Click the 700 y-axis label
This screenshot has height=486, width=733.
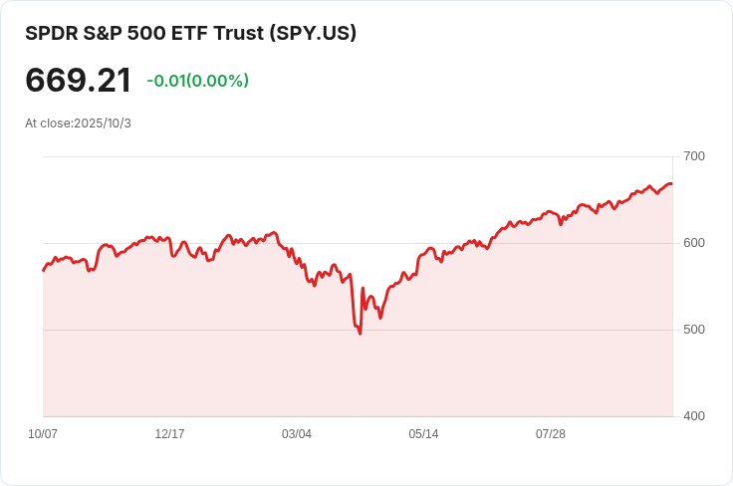coord(694,156)
